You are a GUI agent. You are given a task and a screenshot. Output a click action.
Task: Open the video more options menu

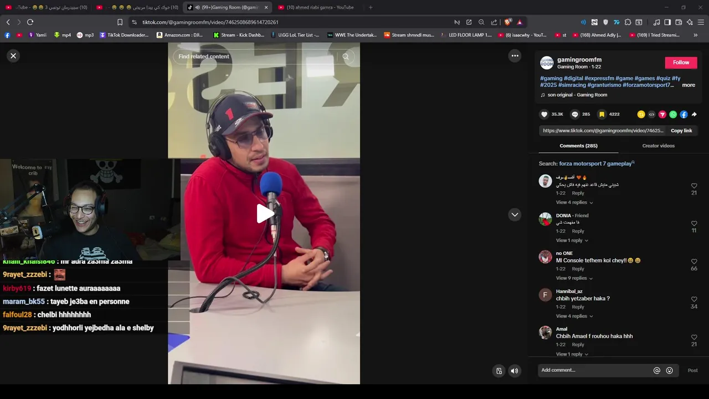pyautogui.click(x=515, y=55)
